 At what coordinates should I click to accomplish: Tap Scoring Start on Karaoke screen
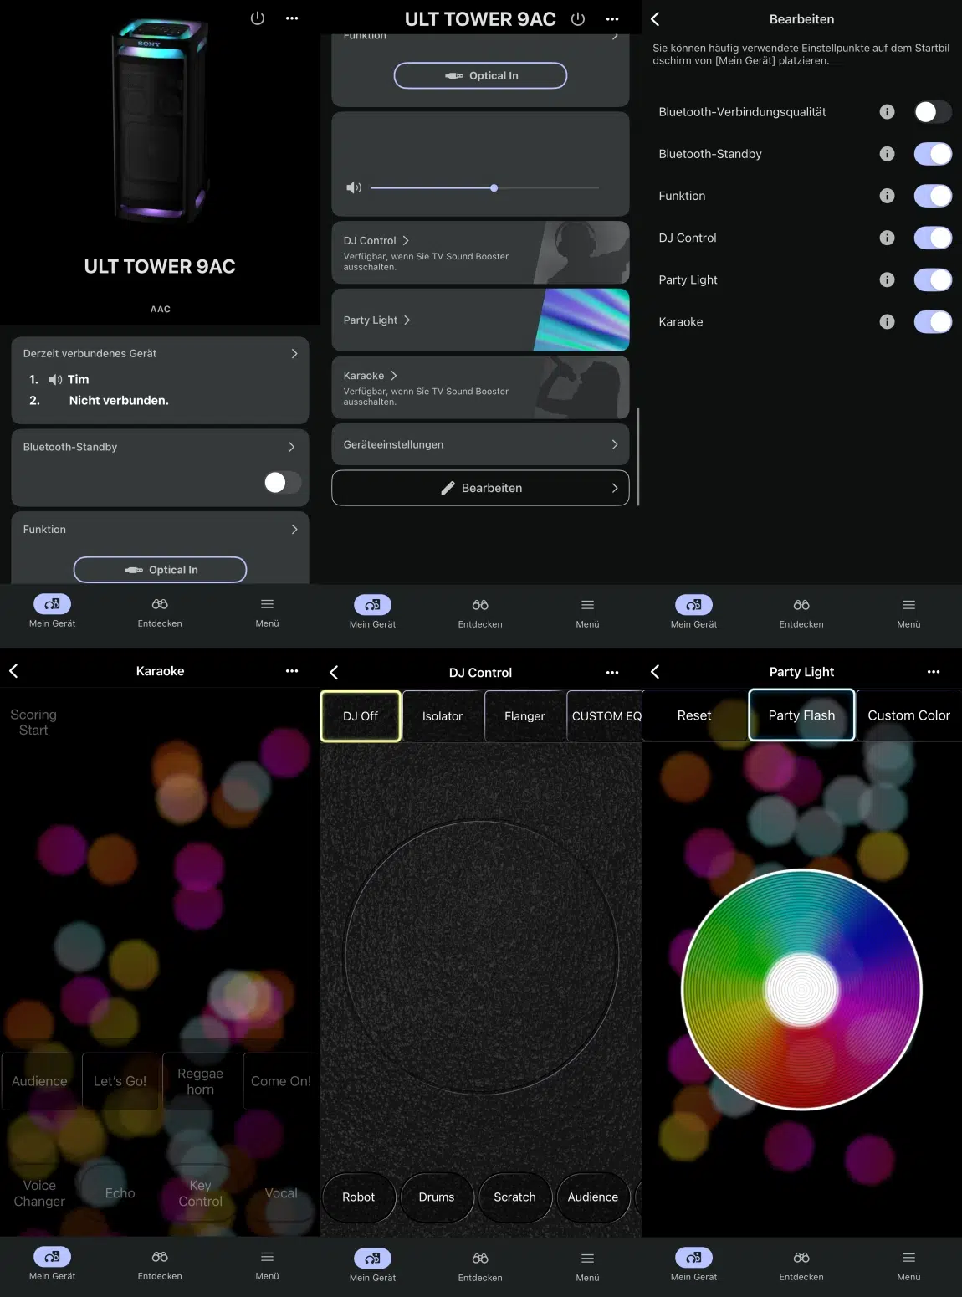[33, 722]
